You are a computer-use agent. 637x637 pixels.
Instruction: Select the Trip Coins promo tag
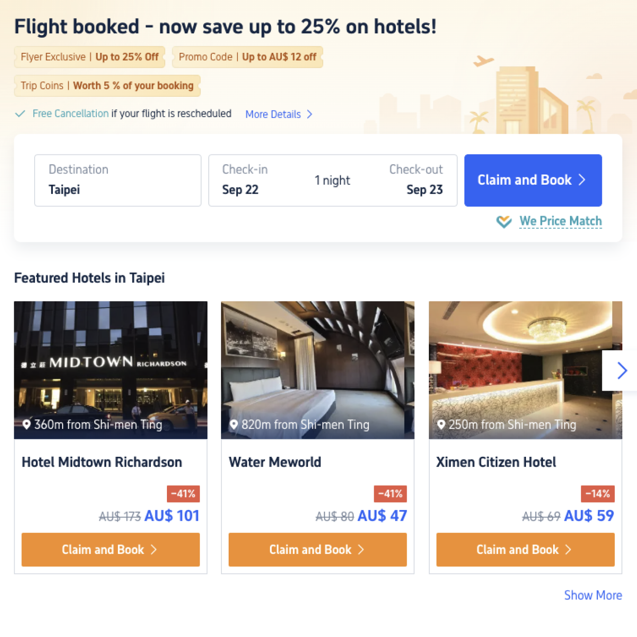107,85
